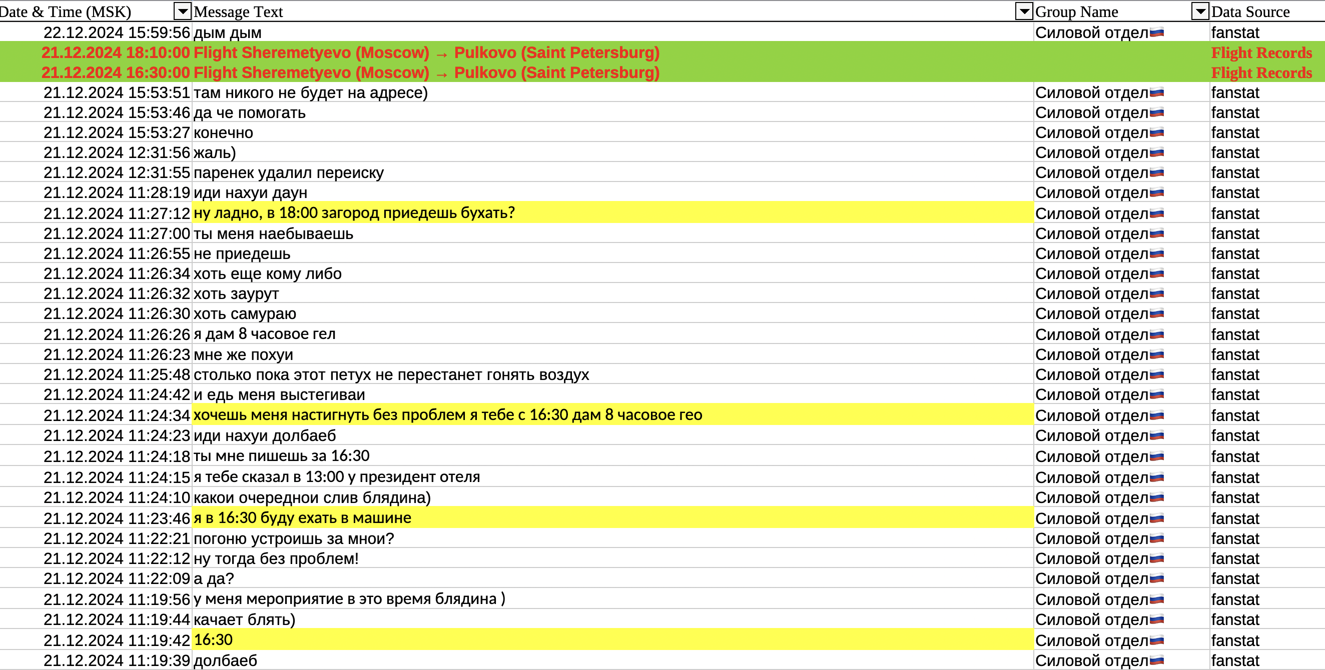This screenshot has height=670, width=1325.
Task: Click the Data Source column header
Action: pyautogui.click(x=1250, y=11)
